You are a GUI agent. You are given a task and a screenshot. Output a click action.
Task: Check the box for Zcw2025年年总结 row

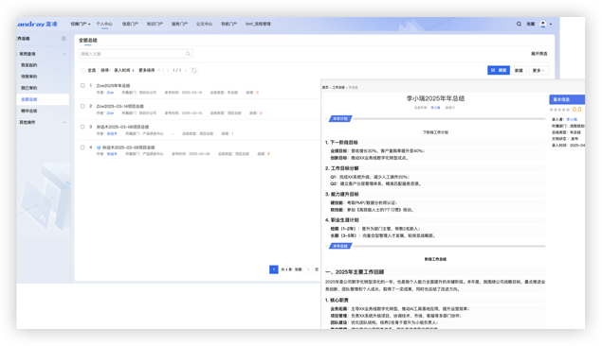(x=82, y=85)
